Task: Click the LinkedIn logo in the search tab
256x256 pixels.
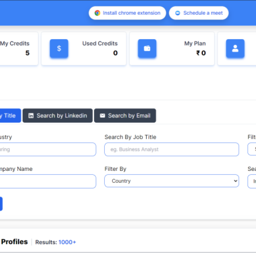Action: [31, 116]
